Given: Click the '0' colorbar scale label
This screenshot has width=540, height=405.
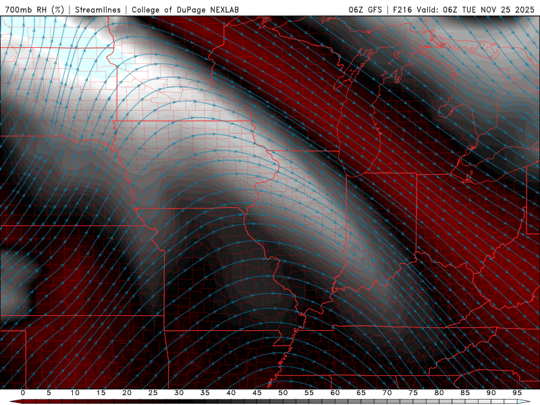Looking at the screenshot, I should [x=23, y=393].
